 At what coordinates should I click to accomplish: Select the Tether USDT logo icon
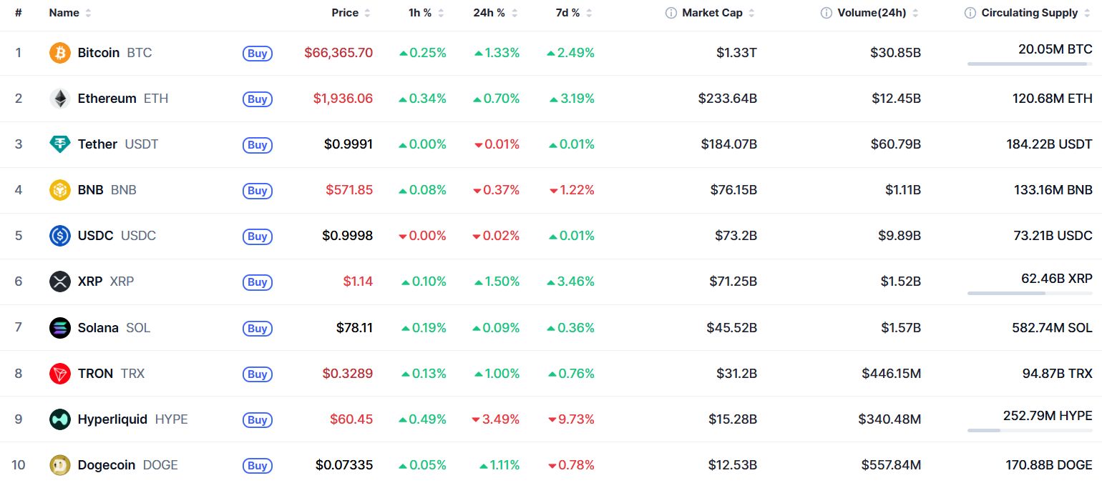point(60,144)
